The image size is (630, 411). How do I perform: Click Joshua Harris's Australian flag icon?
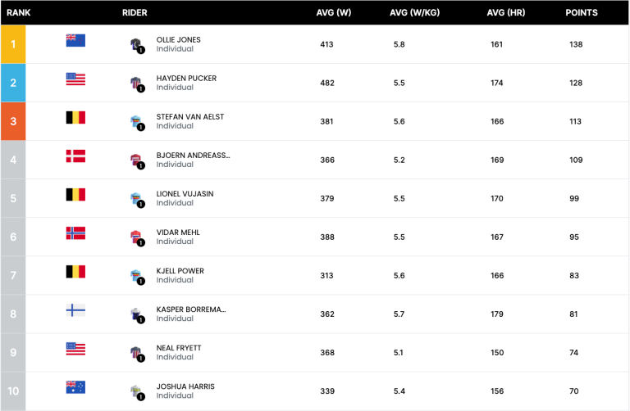[x=75, y=387]
